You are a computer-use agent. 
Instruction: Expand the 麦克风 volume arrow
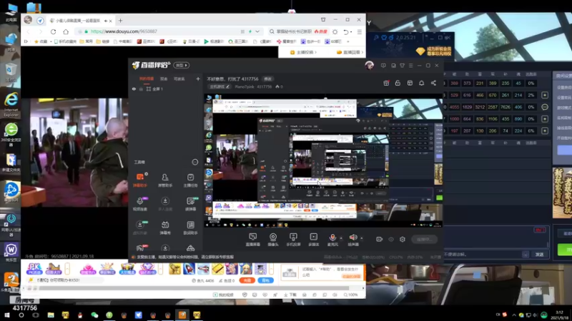[x=341, y=238]
